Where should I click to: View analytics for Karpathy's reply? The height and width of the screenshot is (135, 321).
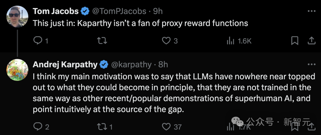[230, 127]
